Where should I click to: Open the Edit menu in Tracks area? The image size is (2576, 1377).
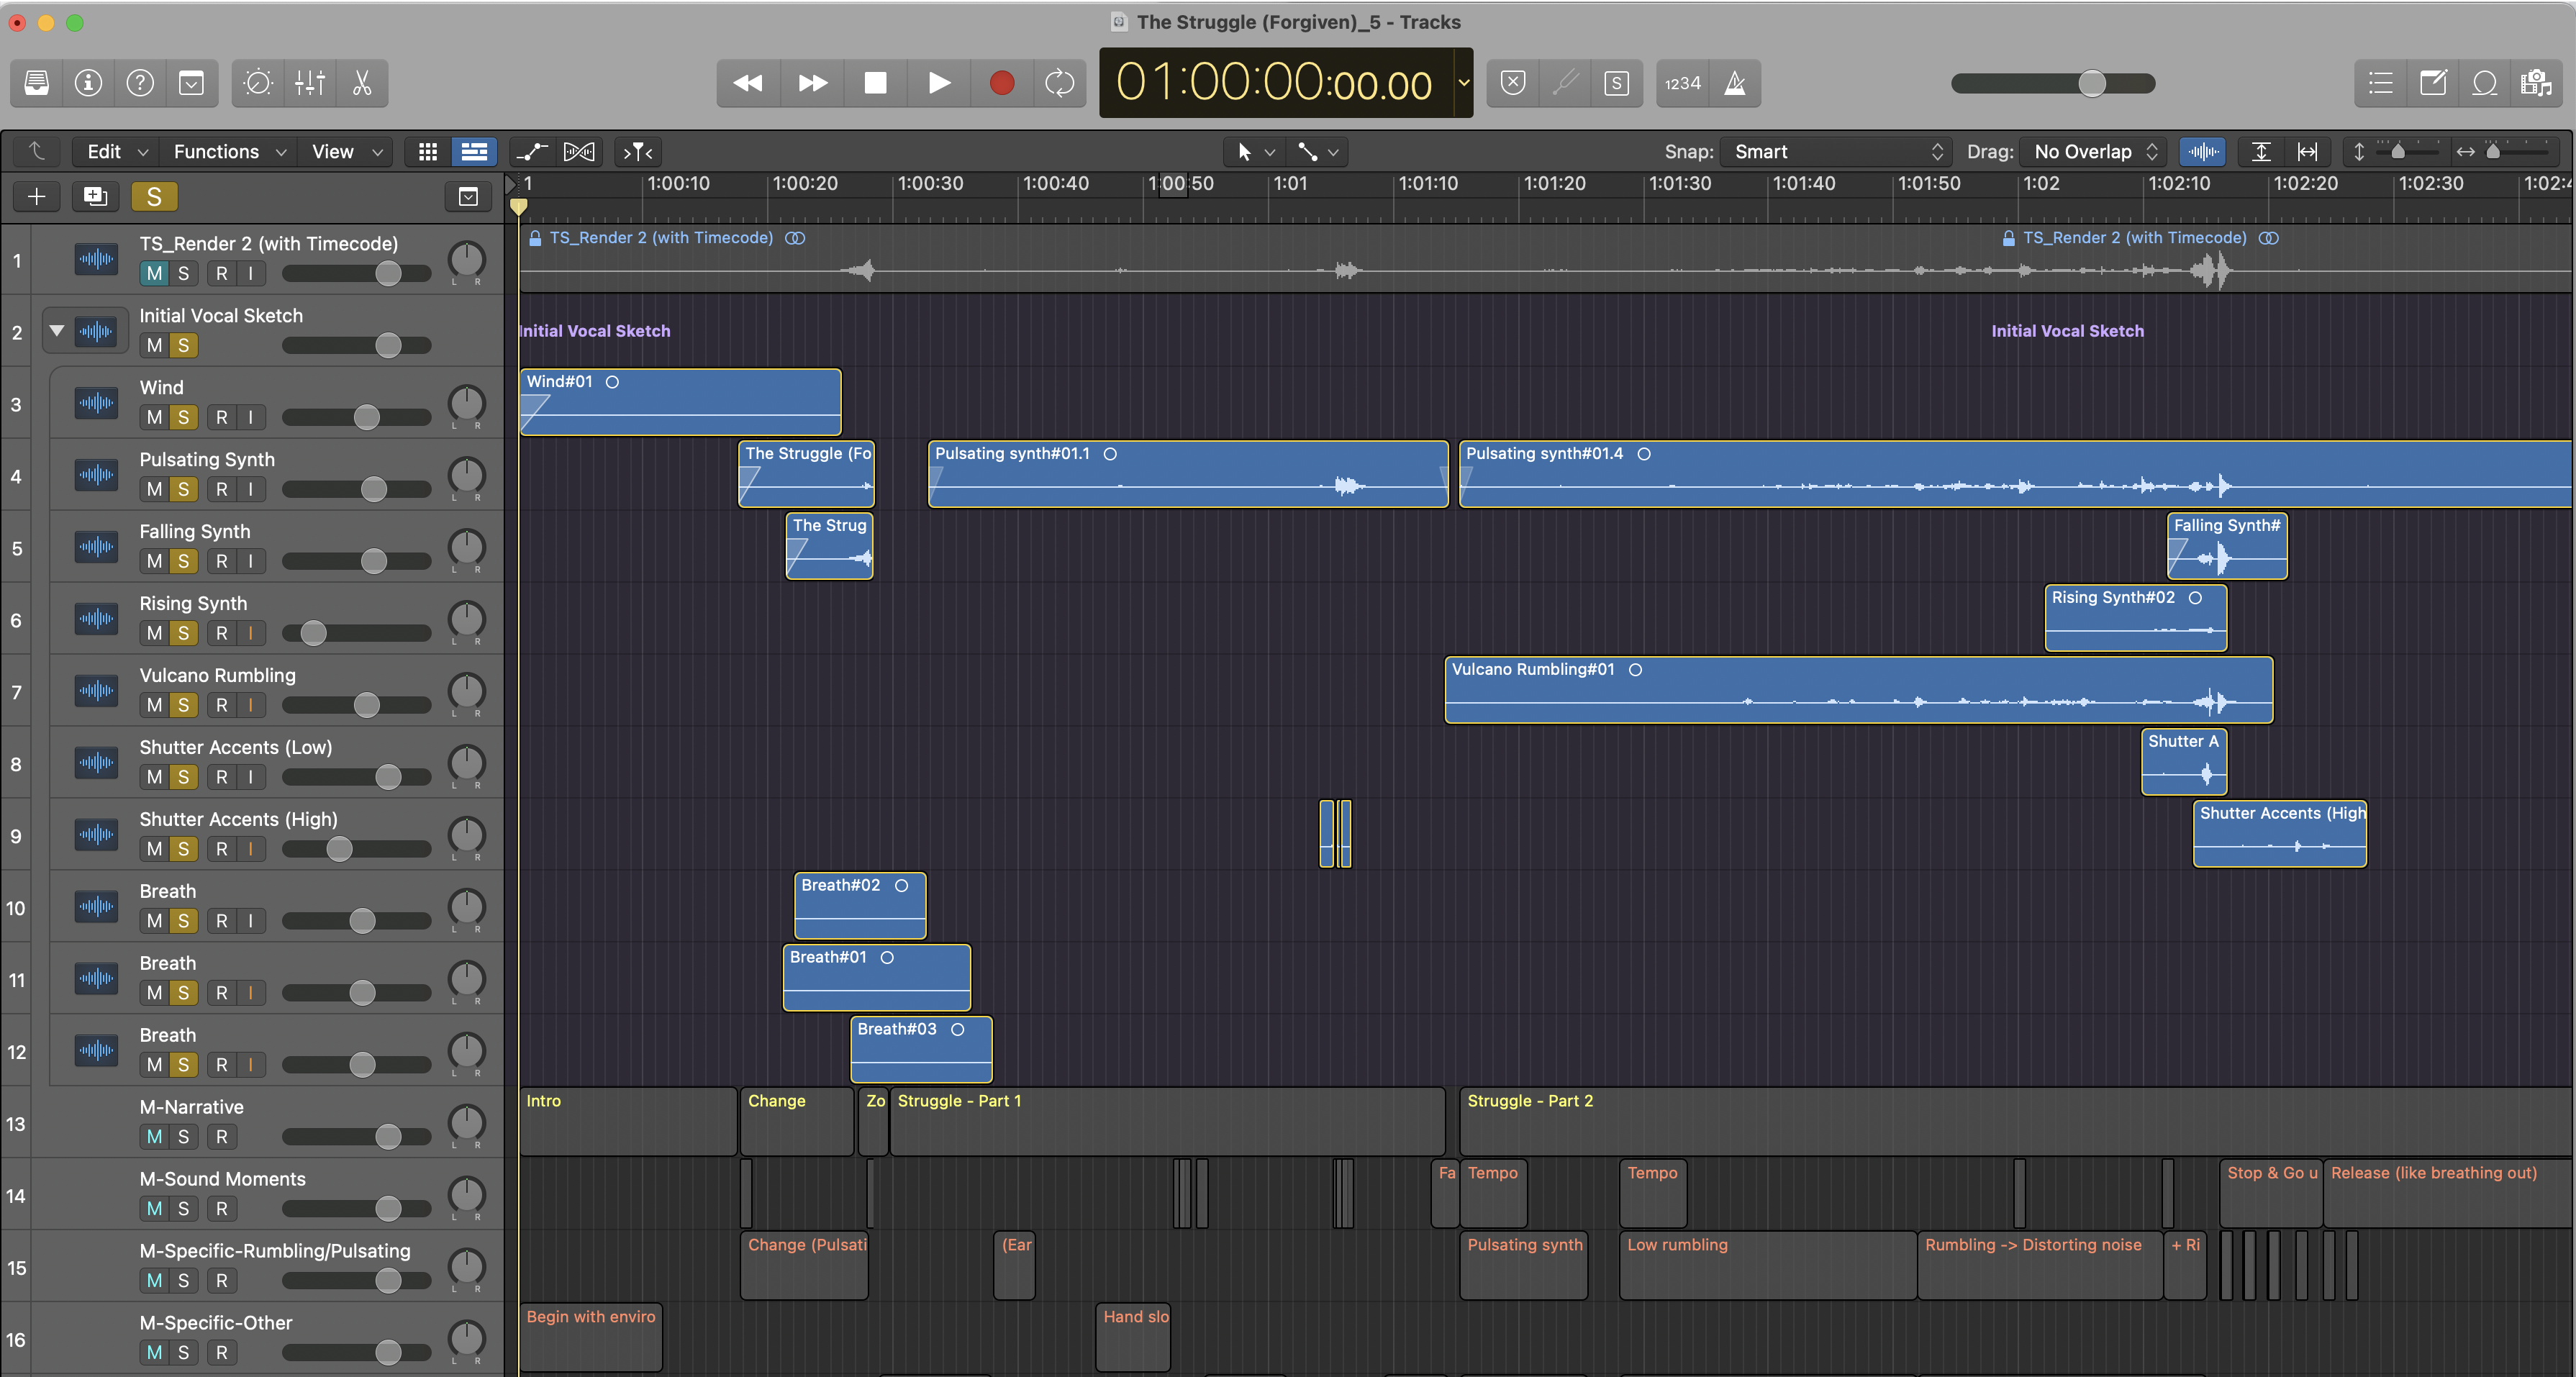116,152
